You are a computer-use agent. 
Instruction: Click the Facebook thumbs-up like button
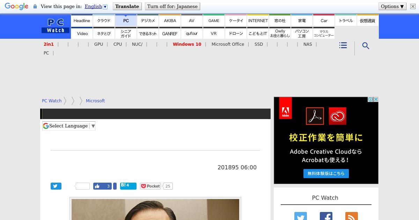tap(102, 186)
